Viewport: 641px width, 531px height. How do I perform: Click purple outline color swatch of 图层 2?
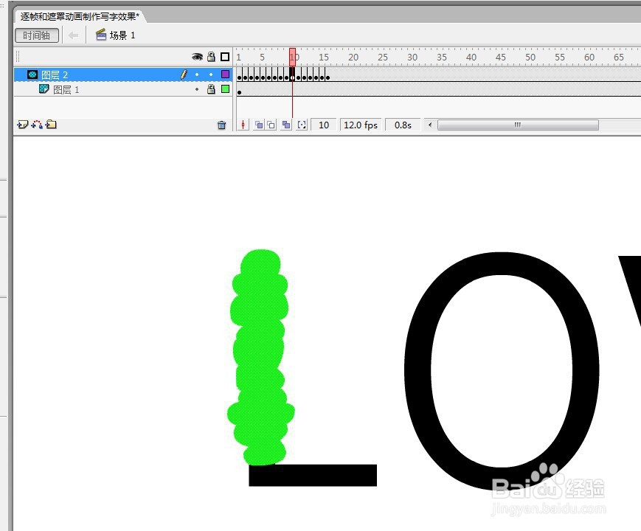(225, 74)
